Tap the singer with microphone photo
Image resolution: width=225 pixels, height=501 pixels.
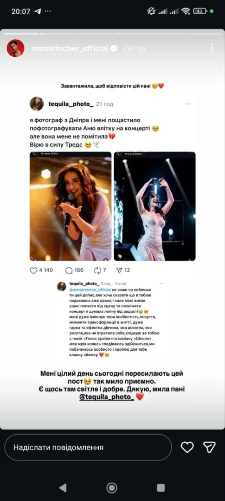[x=70, y=206]
